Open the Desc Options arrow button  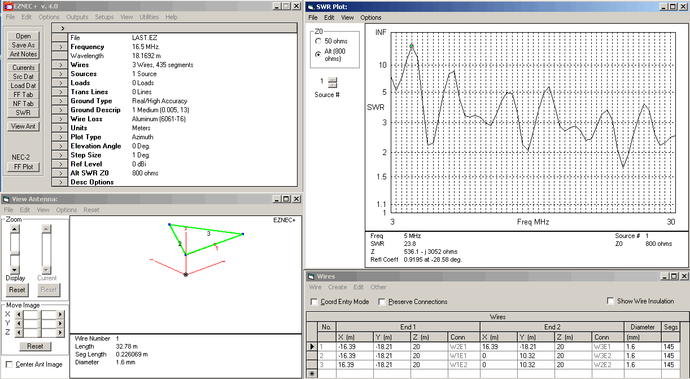pos(60,182)
